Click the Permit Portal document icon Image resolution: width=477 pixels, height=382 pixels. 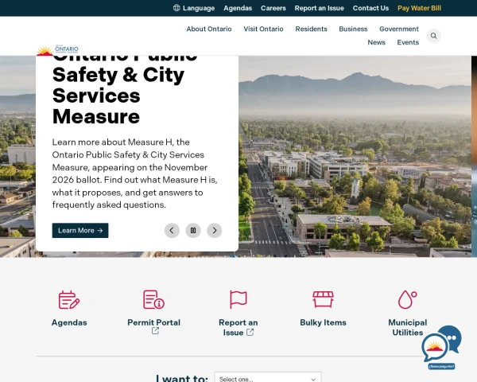tap(153, 300)
